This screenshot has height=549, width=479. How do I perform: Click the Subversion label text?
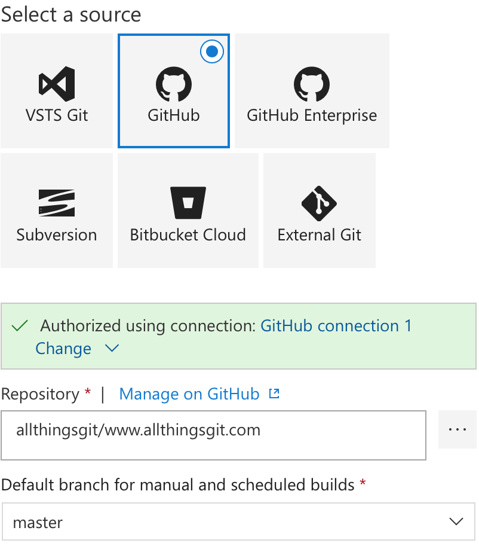[57, 234]
